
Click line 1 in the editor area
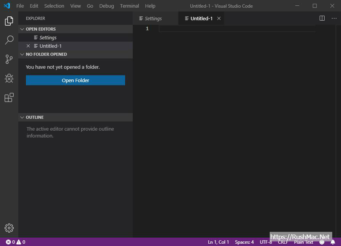point(237,29)
